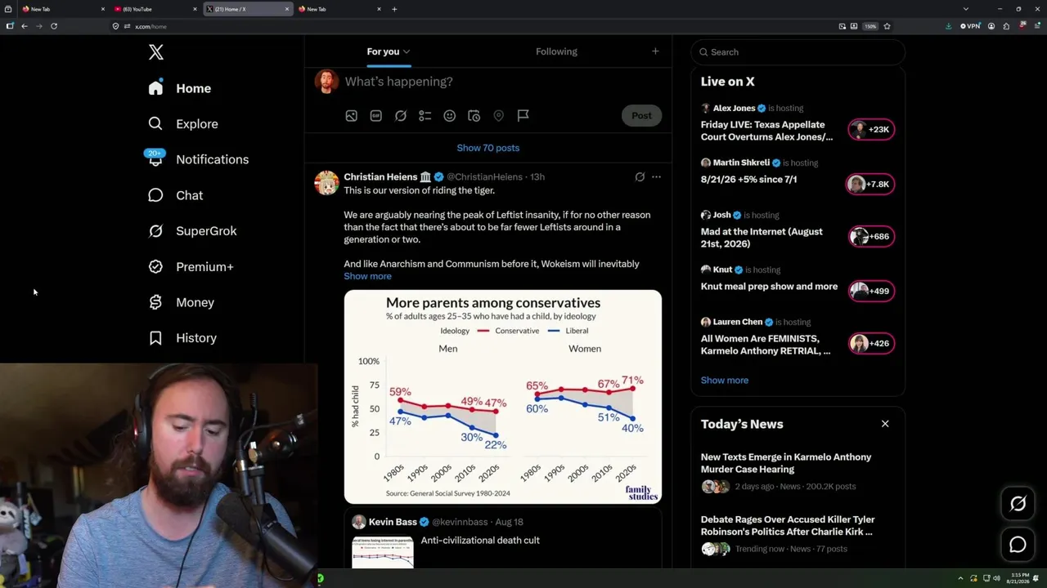Open Christian Heiens profile avatar
Image resolution: width=1047 pixels, height=588 pixels.
[x=326, y=183]
